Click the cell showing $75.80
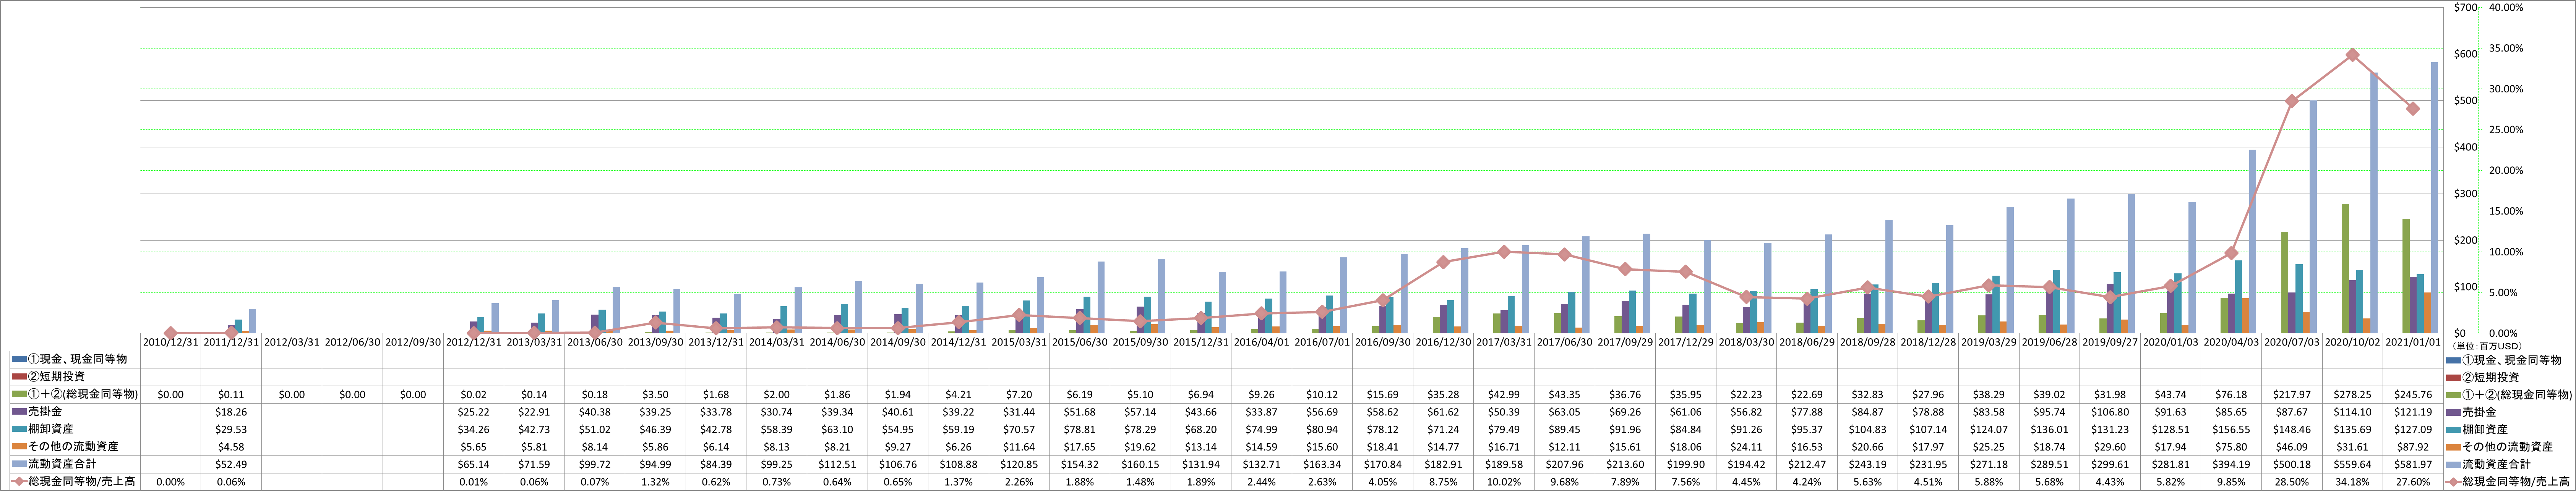2576x491 pixels. click(x=2231, y=447)
